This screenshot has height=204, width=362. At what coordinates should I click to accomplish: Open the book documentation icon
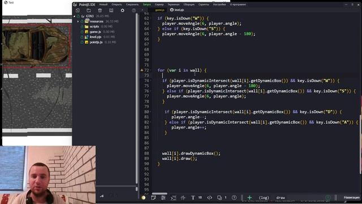(111, 10)
